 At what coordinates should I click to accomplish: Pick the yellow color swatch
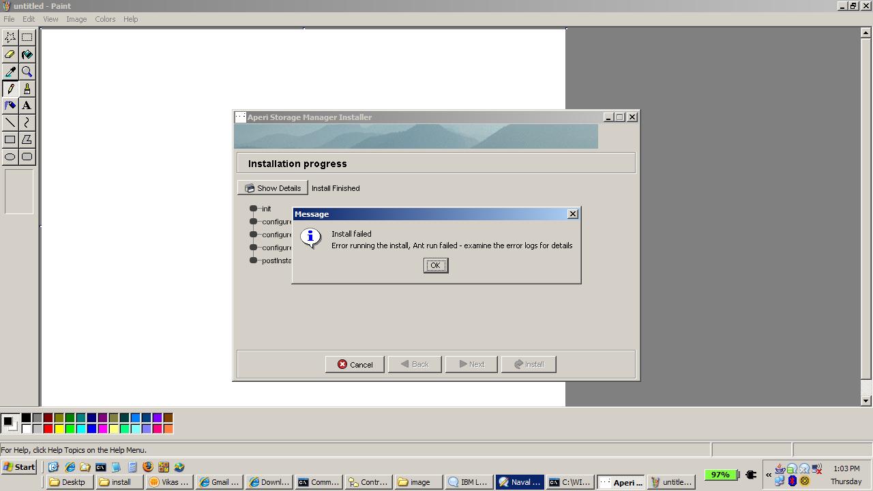(59, 428)
